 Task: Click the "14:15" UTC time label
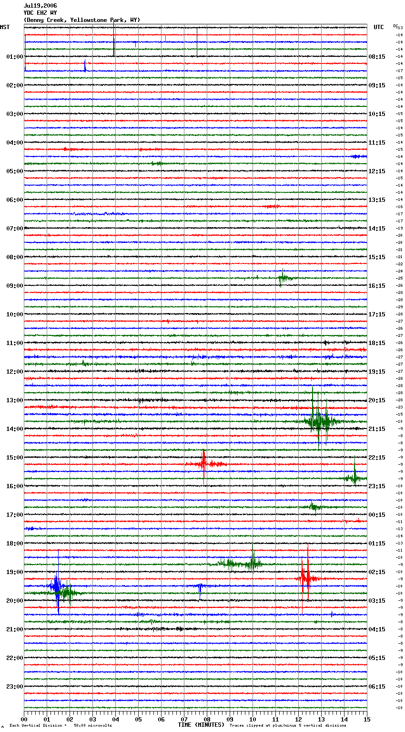click(x=377, y=229)
